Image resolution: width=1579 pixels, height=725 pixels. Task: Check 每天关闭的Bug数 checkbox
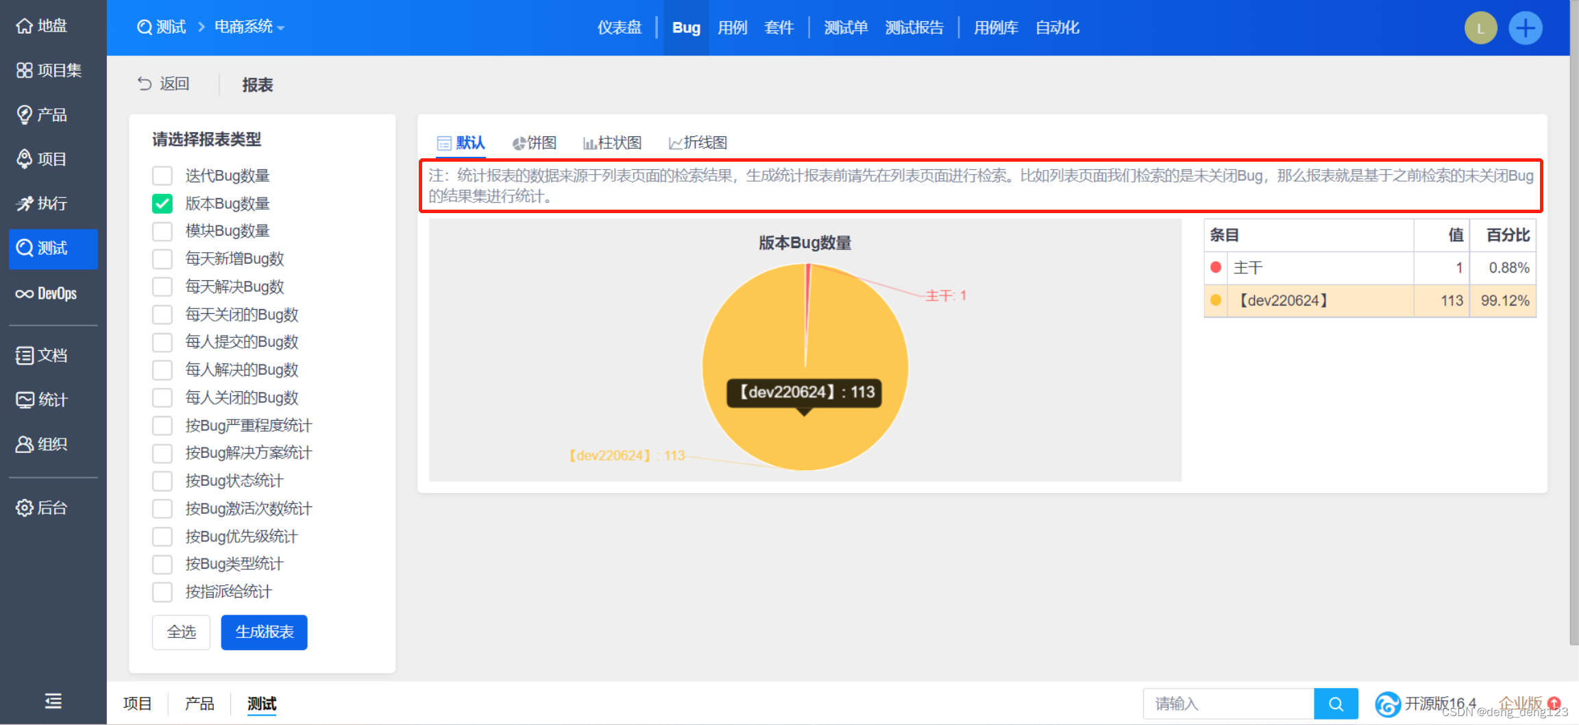pyautogui.click(x=162, y=315)
